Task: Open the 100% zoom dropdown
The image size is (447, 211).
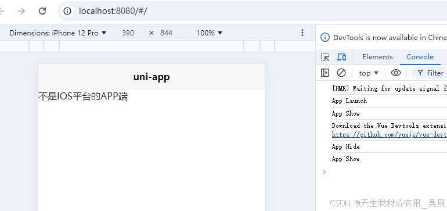Action: 209,33
